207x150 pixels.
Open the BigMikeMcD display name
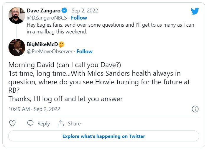coord(42,44)
